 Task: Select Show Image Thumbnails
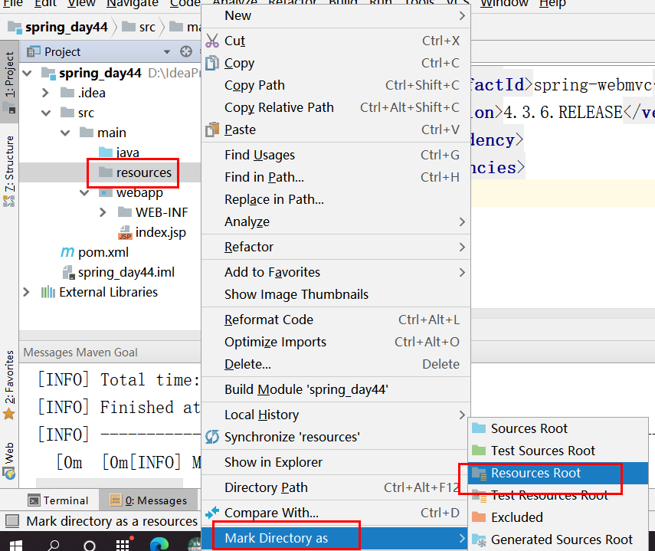(x=336, y=294)
